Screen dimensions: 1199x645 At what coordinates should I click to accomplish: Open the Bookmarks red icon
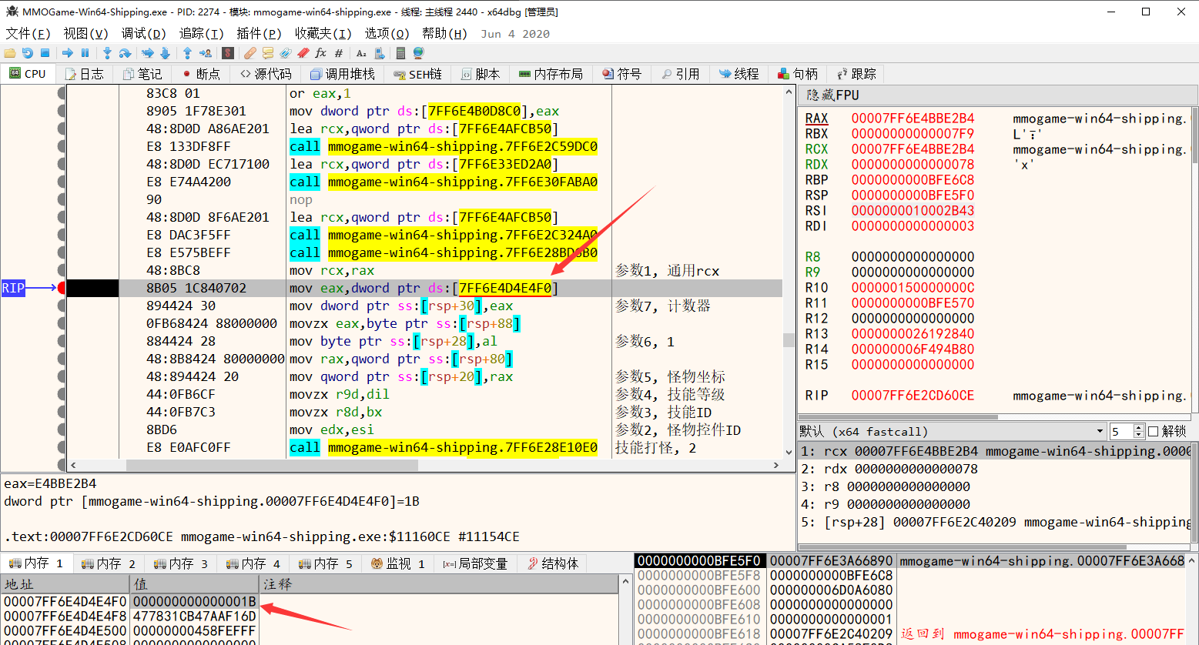tap(303, 53)
